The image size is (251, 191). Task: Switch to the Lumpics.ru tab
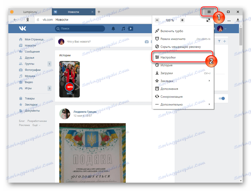click(x=30, y=12)
